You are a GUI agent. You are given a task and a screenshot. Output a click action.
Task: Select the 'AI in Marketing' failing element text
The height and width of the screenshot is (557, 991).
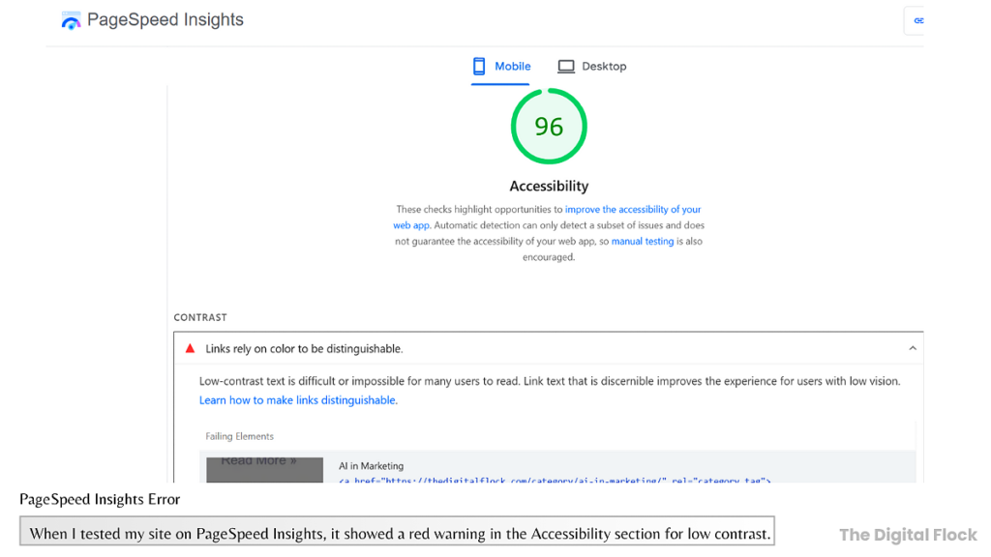[x=371, y=466]
